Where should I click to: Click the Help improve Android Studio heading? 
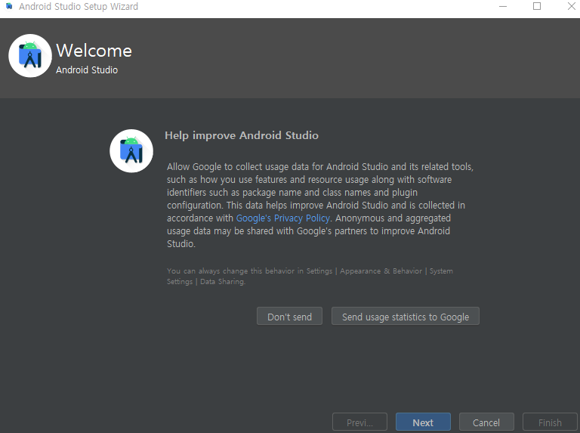pyautogui.click(x=242, y=135)
